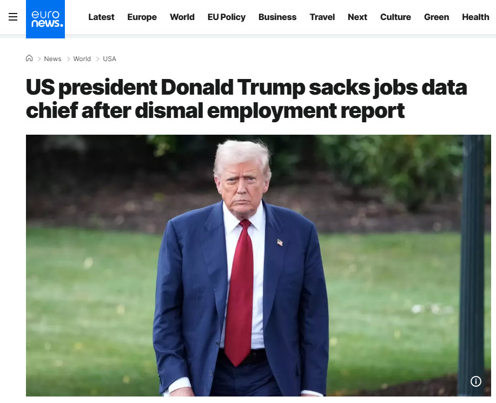The height and width of the screenshot is (403, 496).
Task: Click the USA breadcrumb link
Action: (109, 59)
